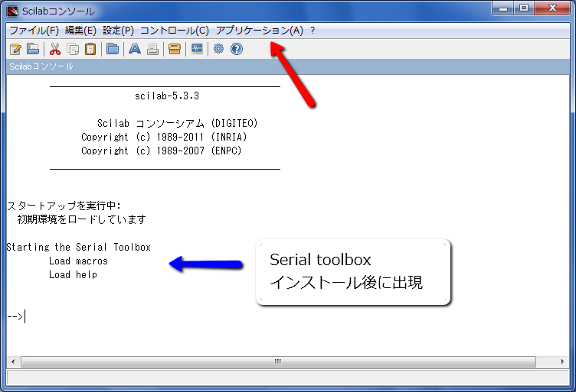Screen dimensions: 576x392
Task: Maximize the Scilab console window
Action: click(x=524, y=8)
